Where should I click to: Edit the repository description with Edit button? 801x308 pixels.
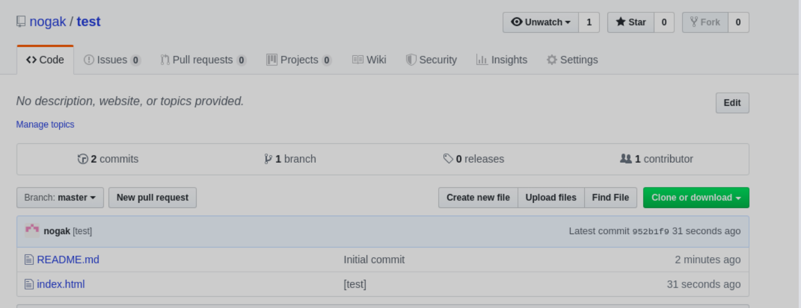point(732,103)
